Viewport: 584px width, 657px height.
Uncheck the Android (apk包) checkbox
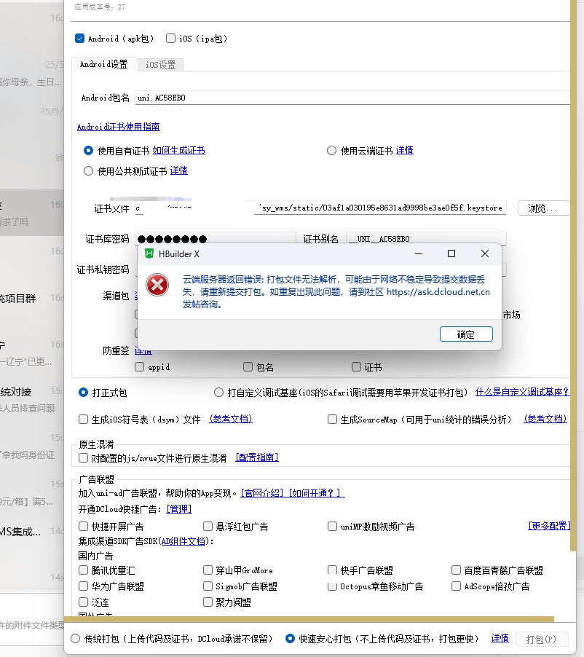click(x=79, y=39)
